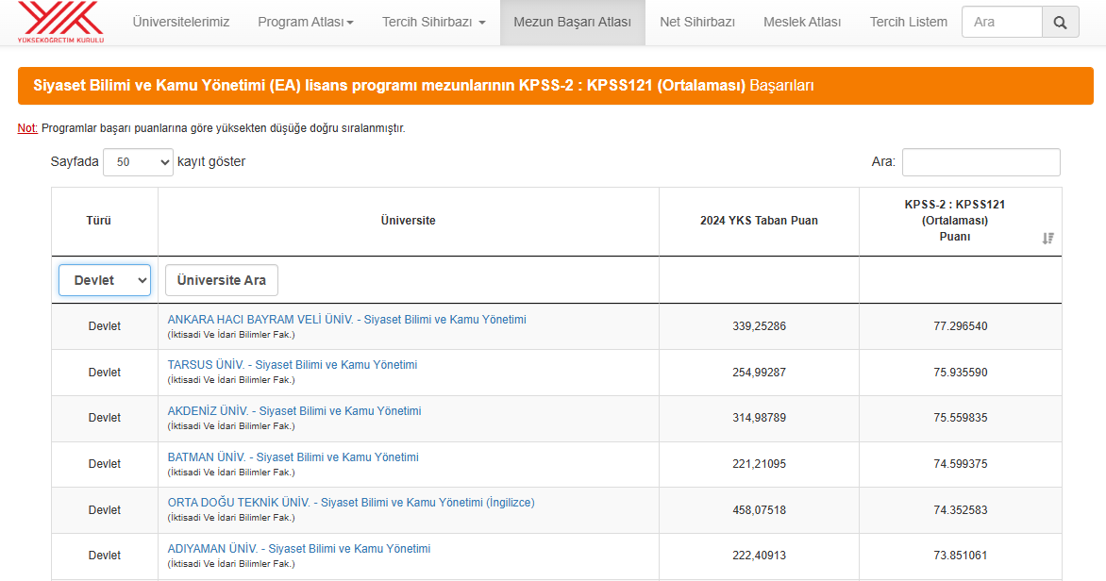Expand the Tercih Sihirbazı menu
Viewport: 1106px width, 581px height.
[433, 22]
